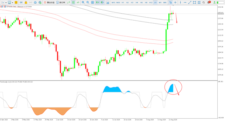
Task: Open the search magnifier icon
Action: click(x=203, y=2)
